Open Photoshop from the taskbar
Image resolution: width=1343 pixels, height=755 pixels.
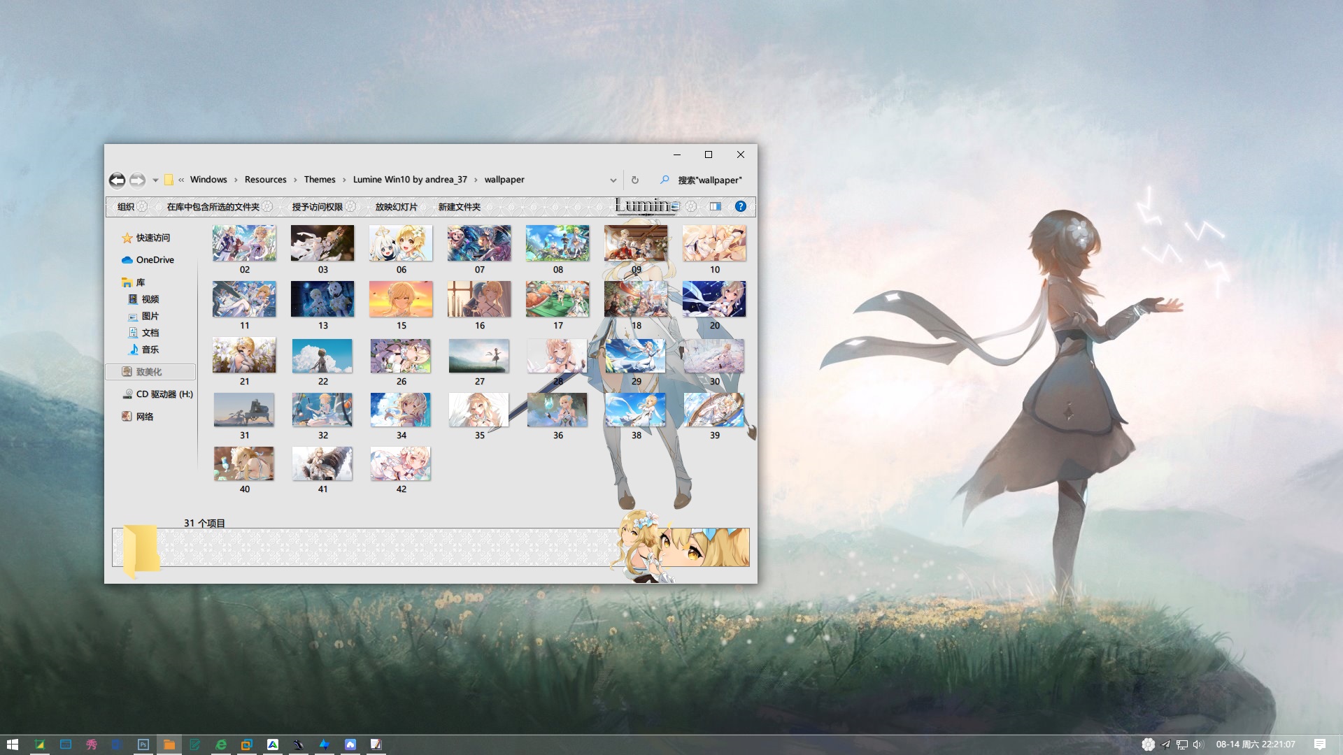coord(143,745)
